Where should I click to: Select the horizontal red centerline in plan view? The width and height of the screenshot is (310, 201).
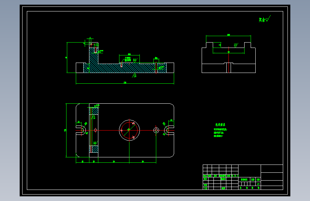(x=125, y=130)
